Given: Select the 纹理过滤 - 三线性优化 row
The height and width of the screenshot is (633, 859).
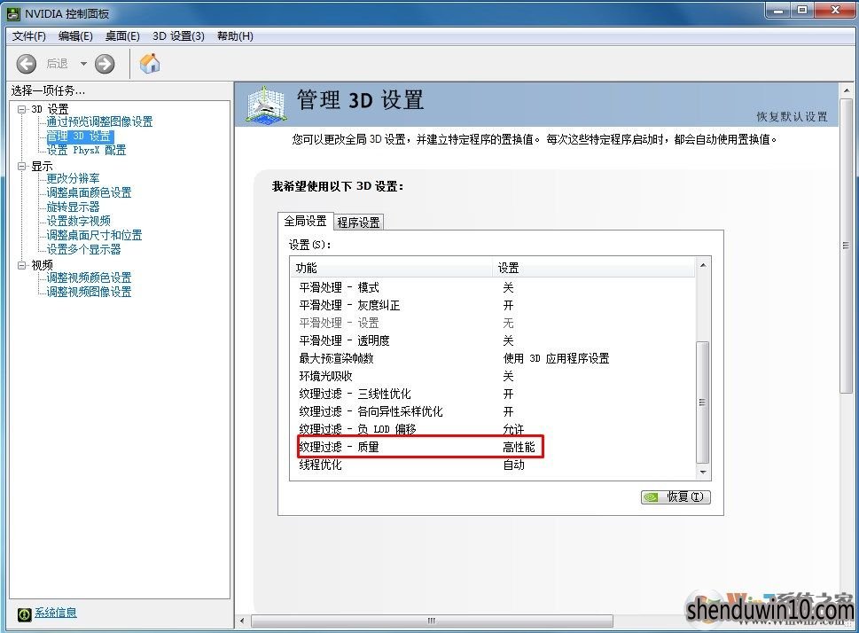Looking at the screenshot, I should (492, 394).
